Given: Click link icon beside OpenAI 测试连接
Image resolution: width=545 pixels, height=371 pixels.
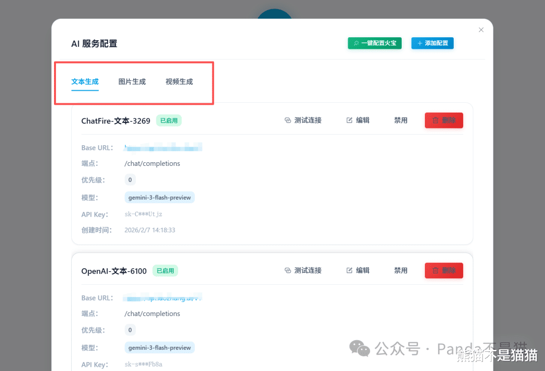Looking at the screenshot, I should (x=288, y=270).
